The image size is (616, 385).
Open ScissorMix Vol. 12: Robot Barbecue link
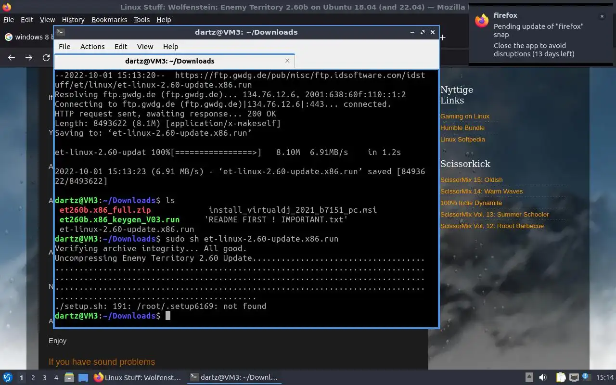tap(492, 226)
